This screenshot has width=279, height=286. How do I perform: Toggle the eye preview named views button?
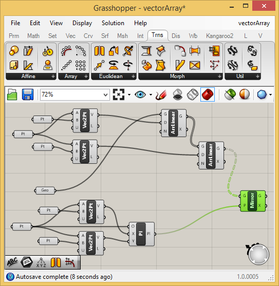(x=140, y=94)
